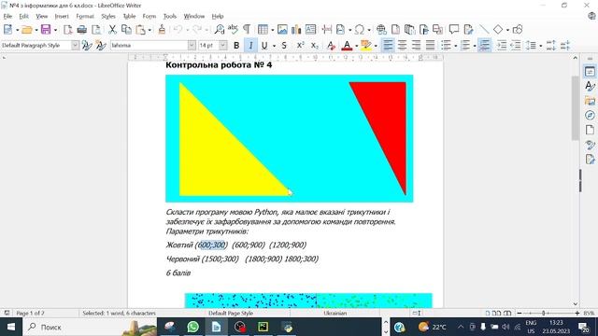The image size is (598, 336).
Task: Open the Insert menu
Action: (62, 17)
